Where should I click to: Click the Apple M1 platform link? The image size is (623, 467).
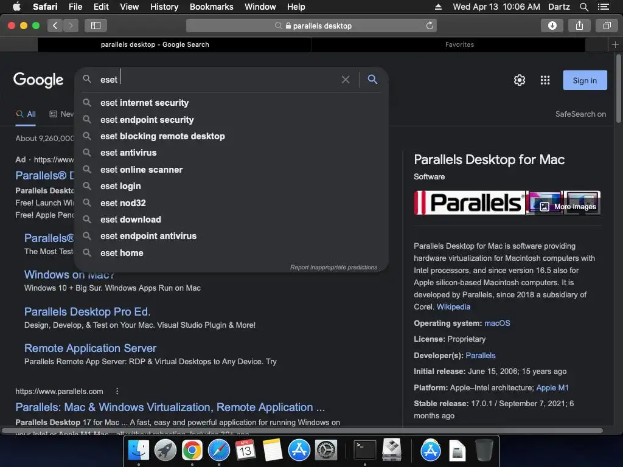(552, 387)
